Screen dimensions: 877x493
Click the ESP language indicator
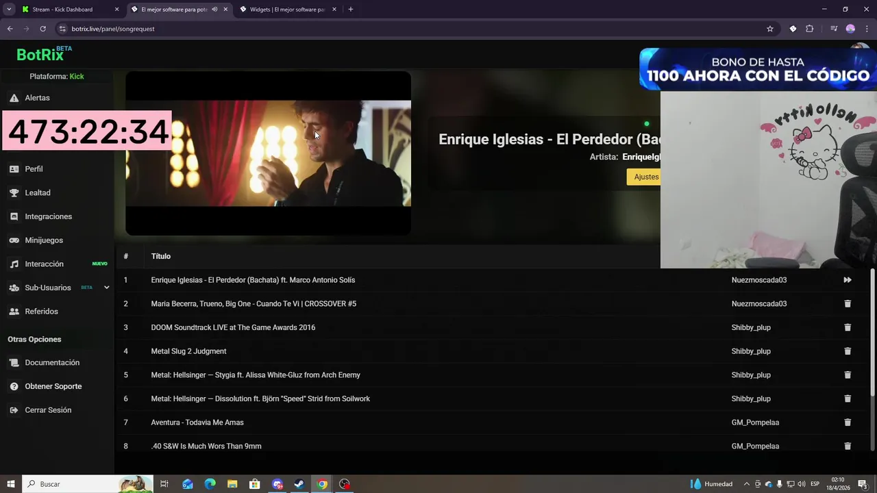815,484
